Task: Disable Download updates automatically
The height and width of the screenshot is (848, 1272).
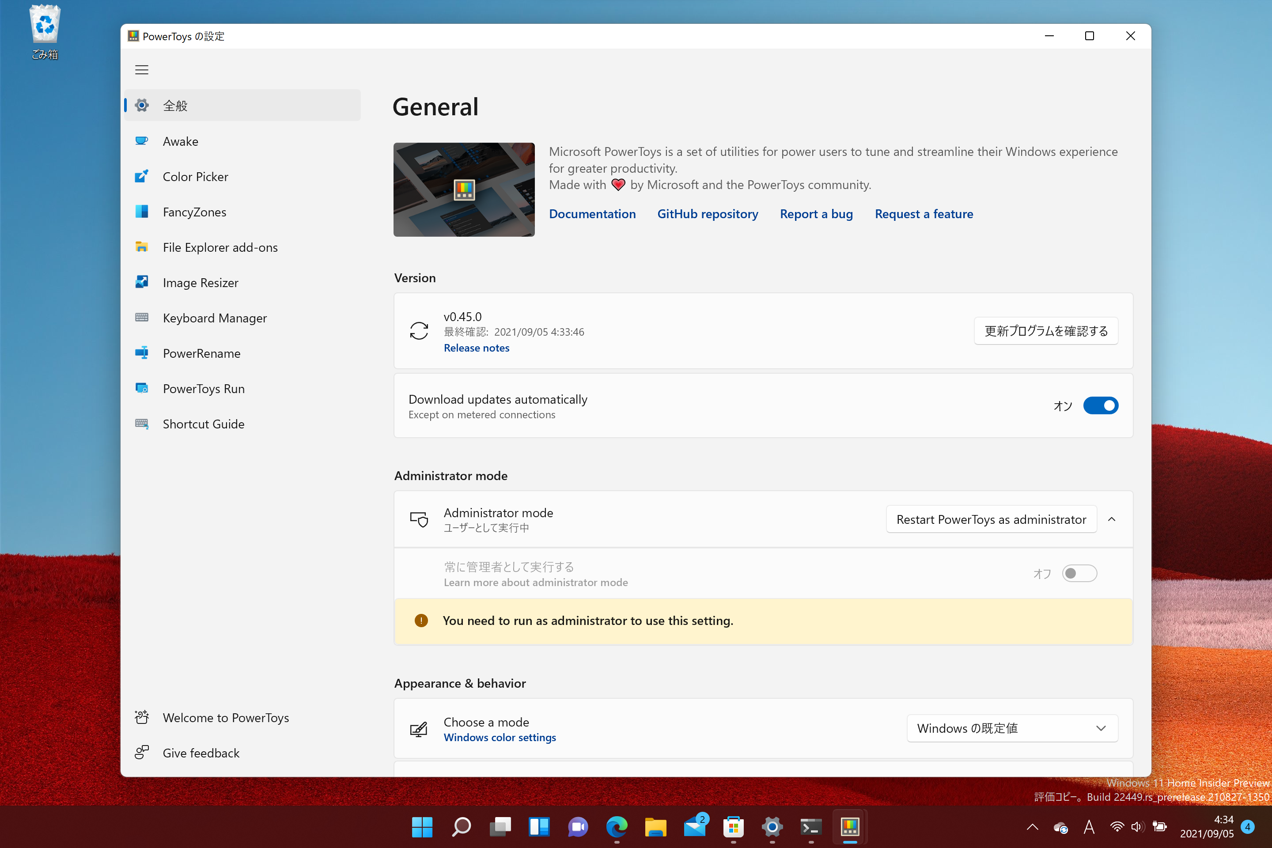Action: (x=1101, y=405)
